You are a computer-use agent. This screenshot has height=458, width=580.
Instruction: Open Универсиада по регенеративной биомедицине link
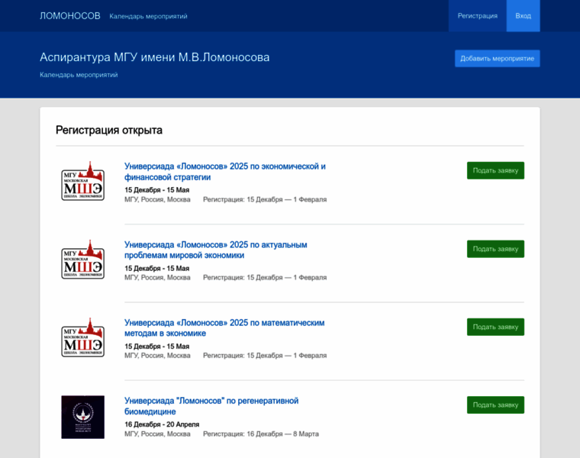click(x=211, y=406)
